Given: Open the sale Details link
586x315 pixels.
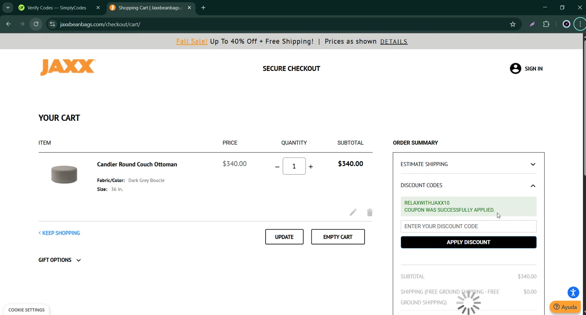Looking at the screenshot, I should [394, 42].
